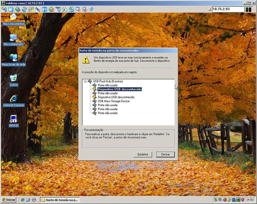Launch Internet Explorer from the quick launch bar

[x=23, y=200]
